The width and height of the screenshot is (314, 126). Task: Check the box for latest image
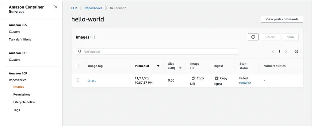point(77,80)
